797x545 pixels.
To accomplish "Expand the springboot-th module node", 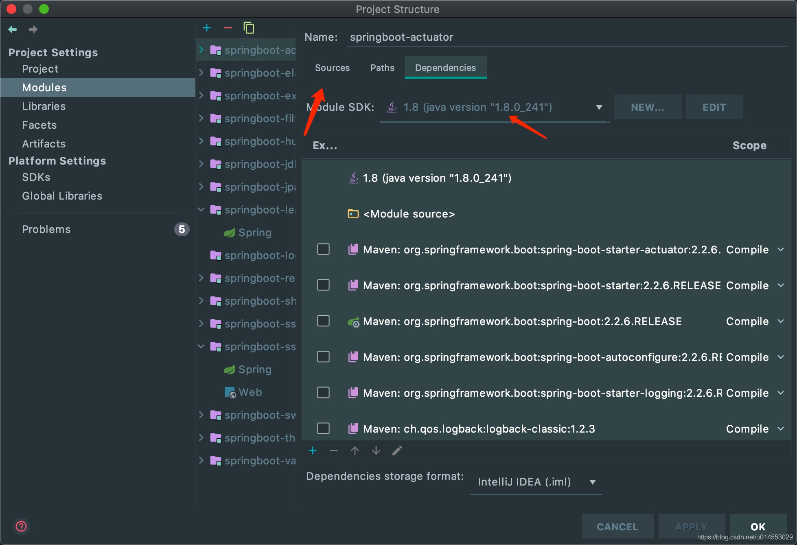I will click(x=201, y=437).
